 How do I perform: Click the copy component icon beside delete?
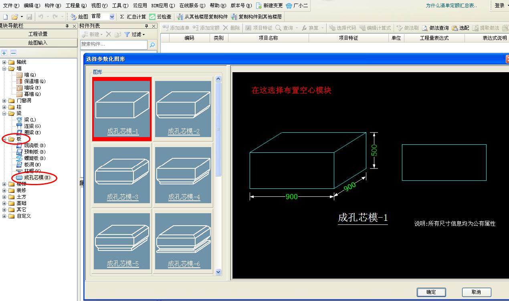[x=117, y=34]
